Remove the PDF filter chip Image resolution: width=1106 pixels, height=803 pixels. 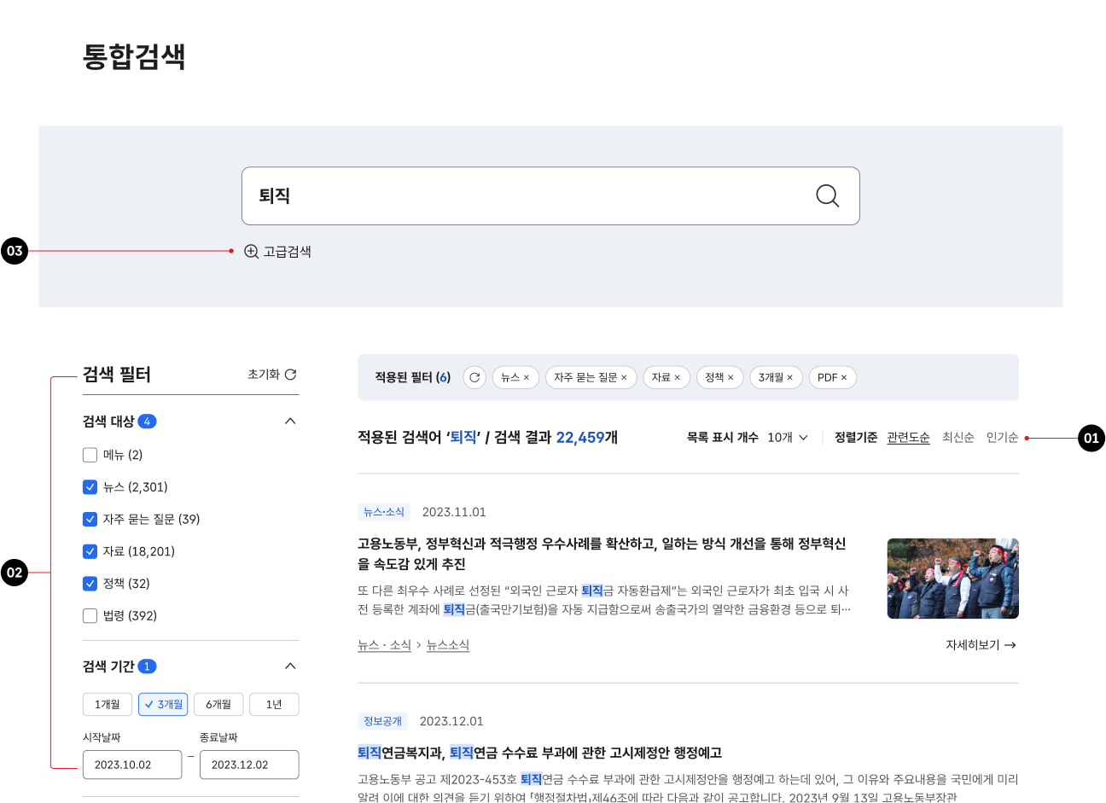tap(844, 378)
